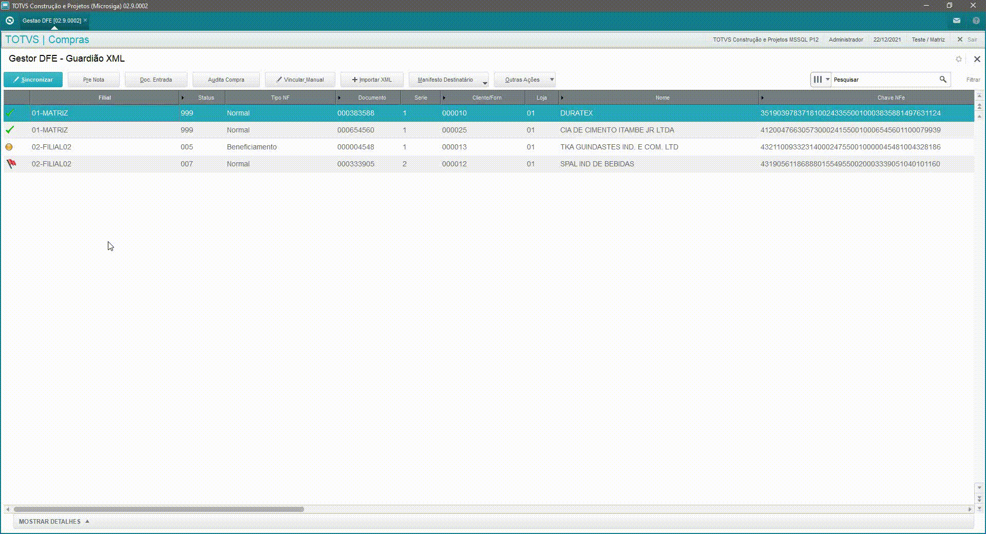
Task: Click Doc. Entrada button
Action: coord(156,80)
